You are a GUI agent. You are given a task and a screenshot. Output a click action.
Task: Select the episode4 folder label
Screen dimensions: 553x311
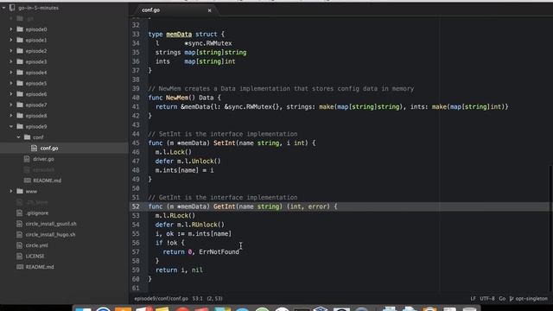pyautogui.click(x=36, y=73)
